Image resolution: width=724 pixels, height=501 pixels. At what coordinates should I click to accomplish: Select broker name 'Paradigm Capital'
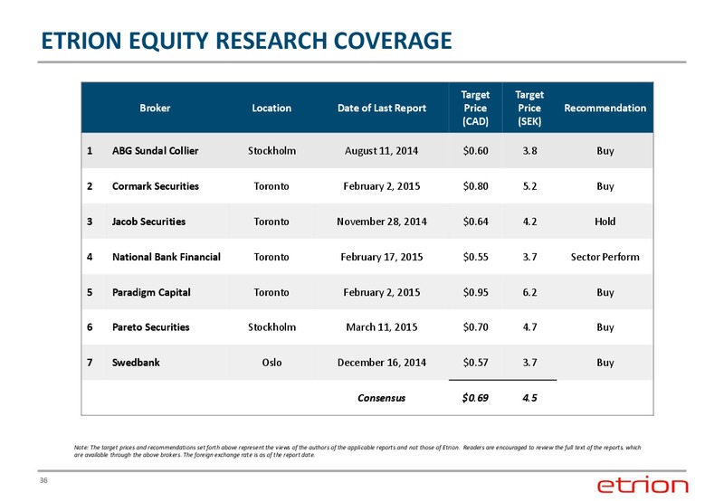(x=151, y=292)
